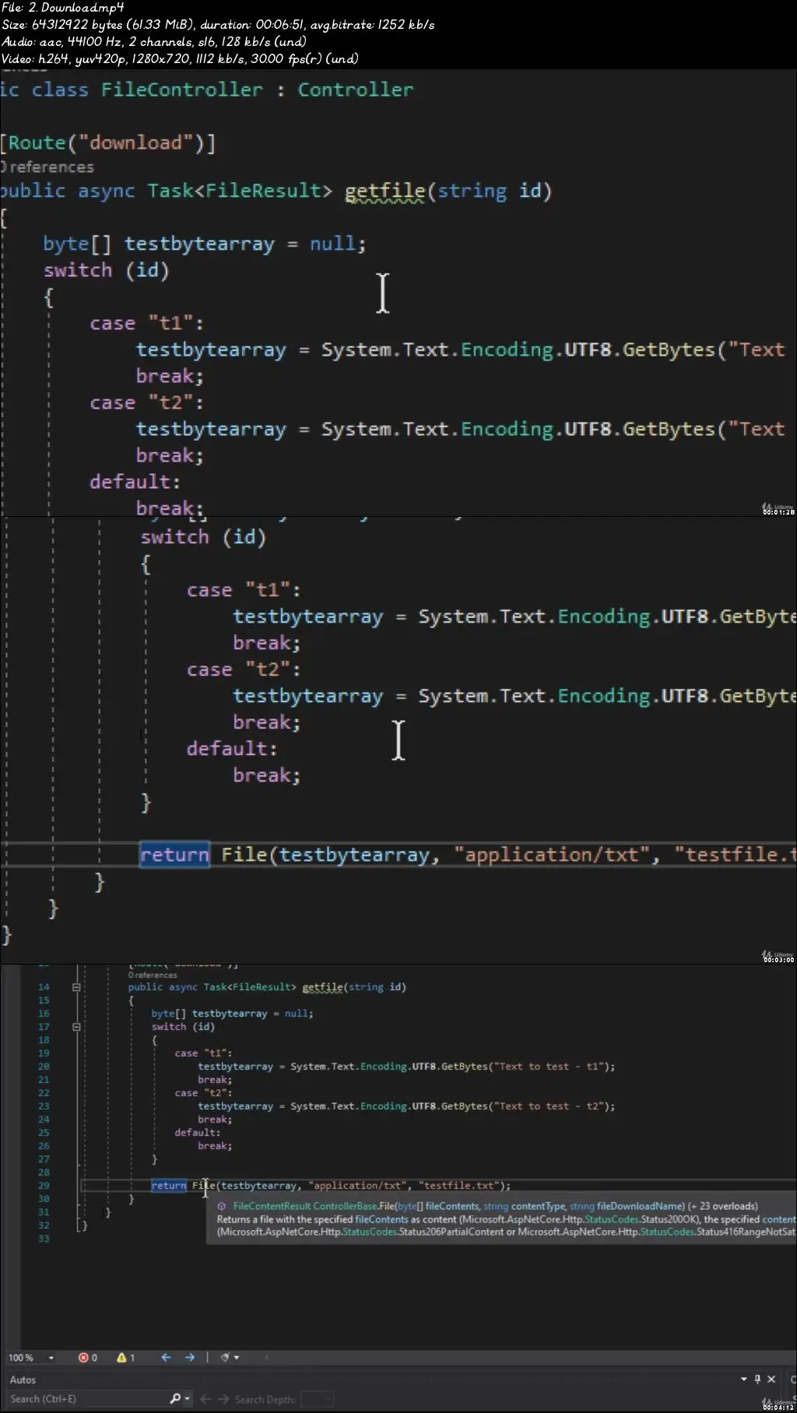Image resolution: width=797 pixels, height=1413 pixels.
Task: Click the "application/txt" string on line 29
Action: coord(358,1186)
